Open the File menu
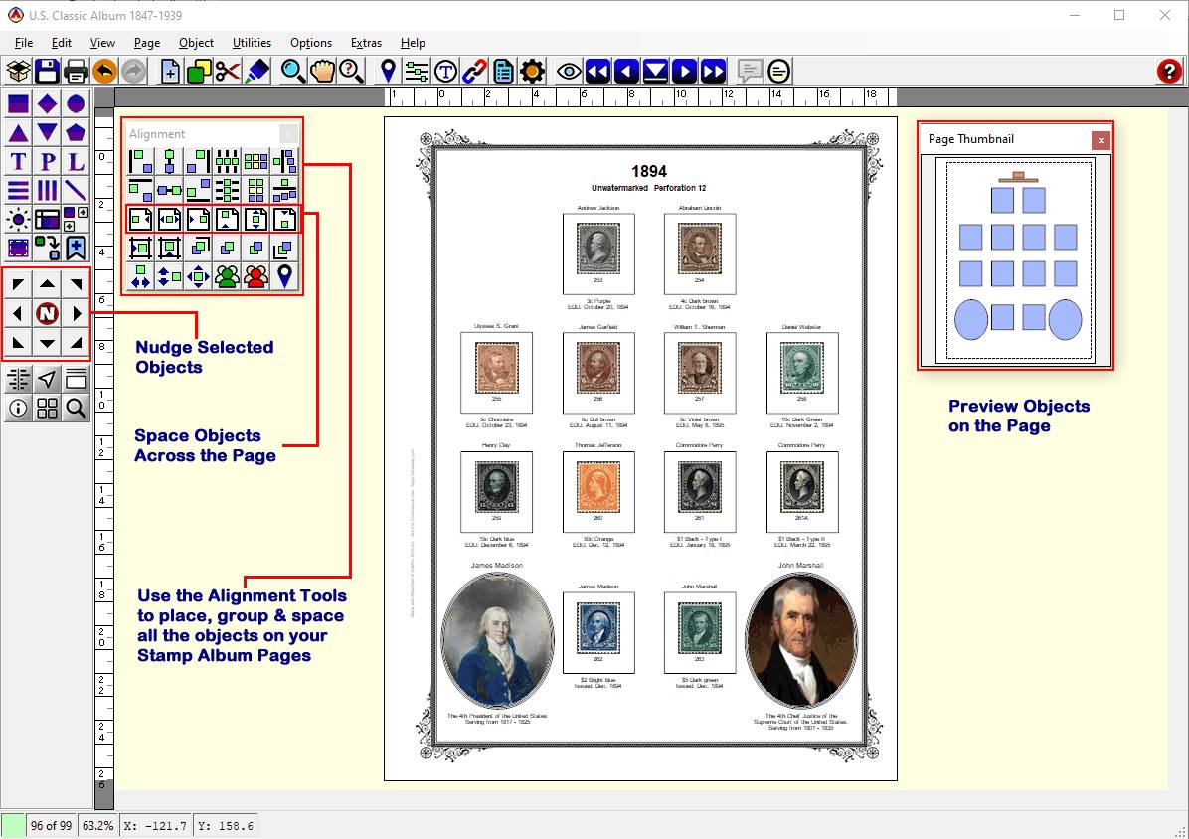Image resolution: width=1189 pixels, height=839 pixels. click(24, 43)
